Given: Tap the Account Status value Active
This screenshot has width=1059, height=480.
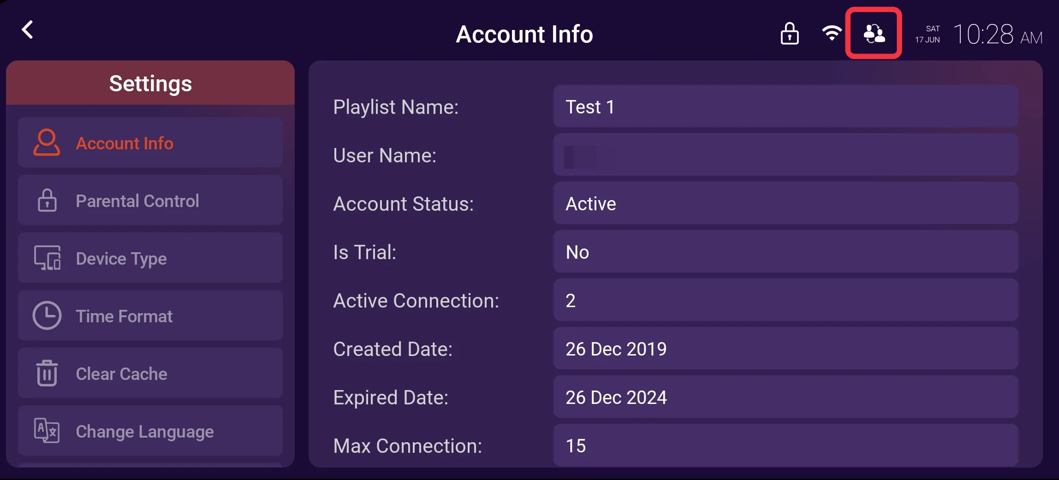Looking at the screenshot, I should tap(785, 203).
